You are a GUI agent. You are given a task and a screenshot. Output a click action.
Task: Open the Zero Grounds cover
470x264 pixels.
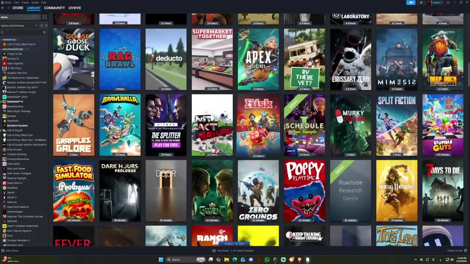point(258,191)
